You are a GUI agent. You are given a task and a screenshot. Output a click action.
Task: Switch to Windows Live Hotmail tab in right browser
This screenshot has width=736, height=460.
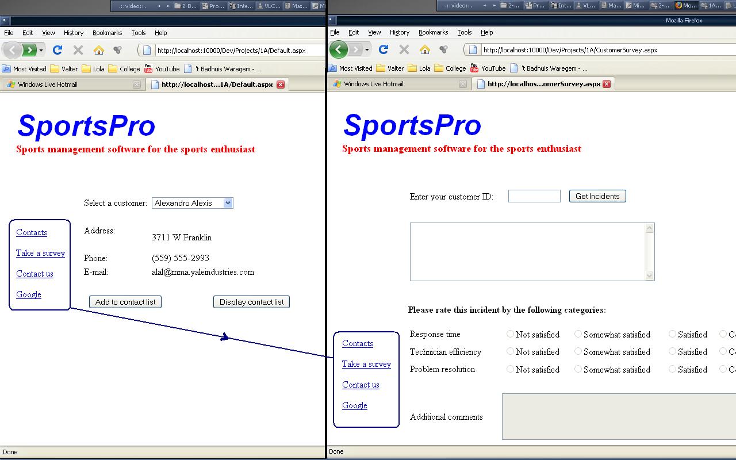(374, 84)
